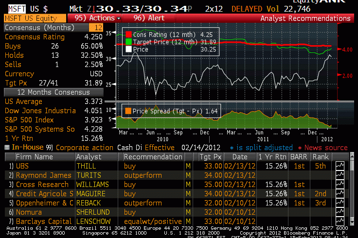The height and width of the screenshot is (238, 358).
Task: Open the chart icon in the UBS row
Action: tap(340, 166)
